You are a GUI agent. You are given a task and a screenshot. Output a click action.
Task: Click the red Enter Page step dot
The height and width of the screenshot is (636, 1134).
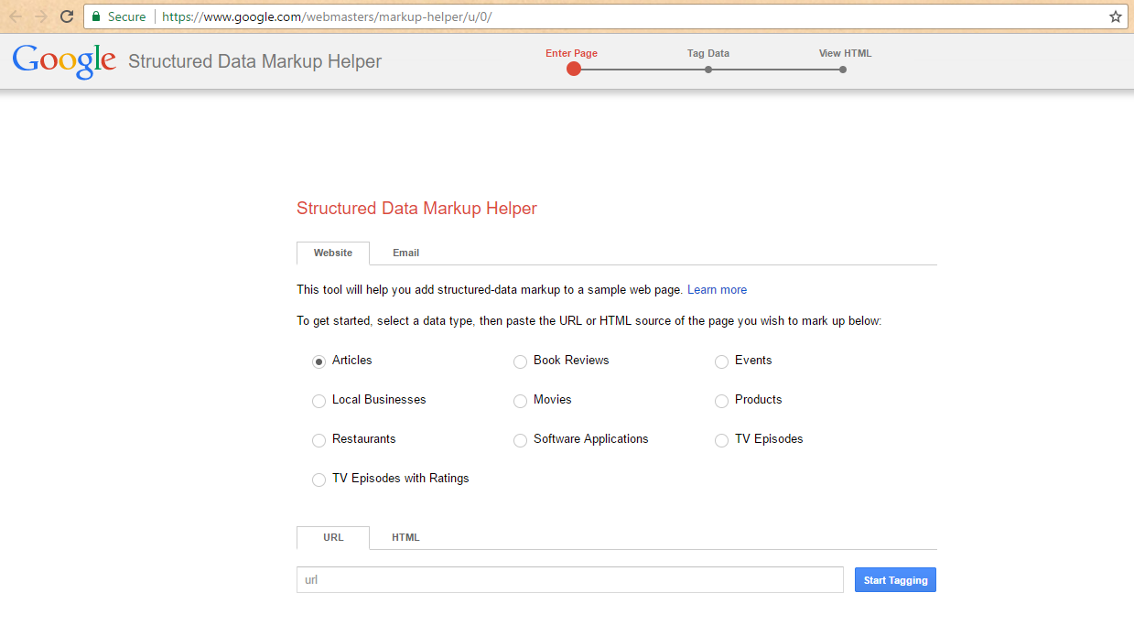(574, 69)
